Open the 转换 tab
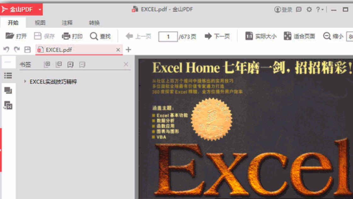Screen dimensions: 353x199 [x=94, y=23]
